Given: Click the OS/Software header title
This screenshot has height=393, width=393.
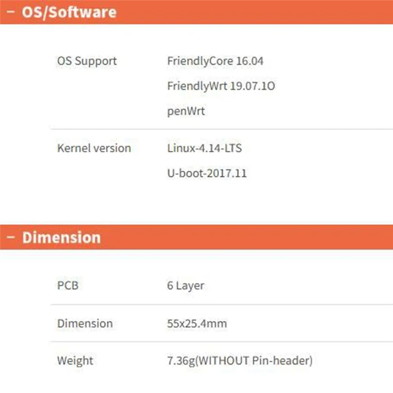Looking at the screenshot, I should [69, 12].
